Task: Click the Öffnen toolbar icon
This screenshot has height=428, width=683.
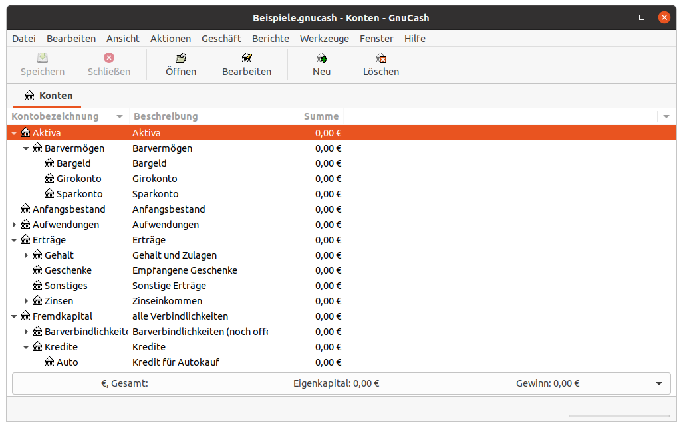Action: coord(180,58)
